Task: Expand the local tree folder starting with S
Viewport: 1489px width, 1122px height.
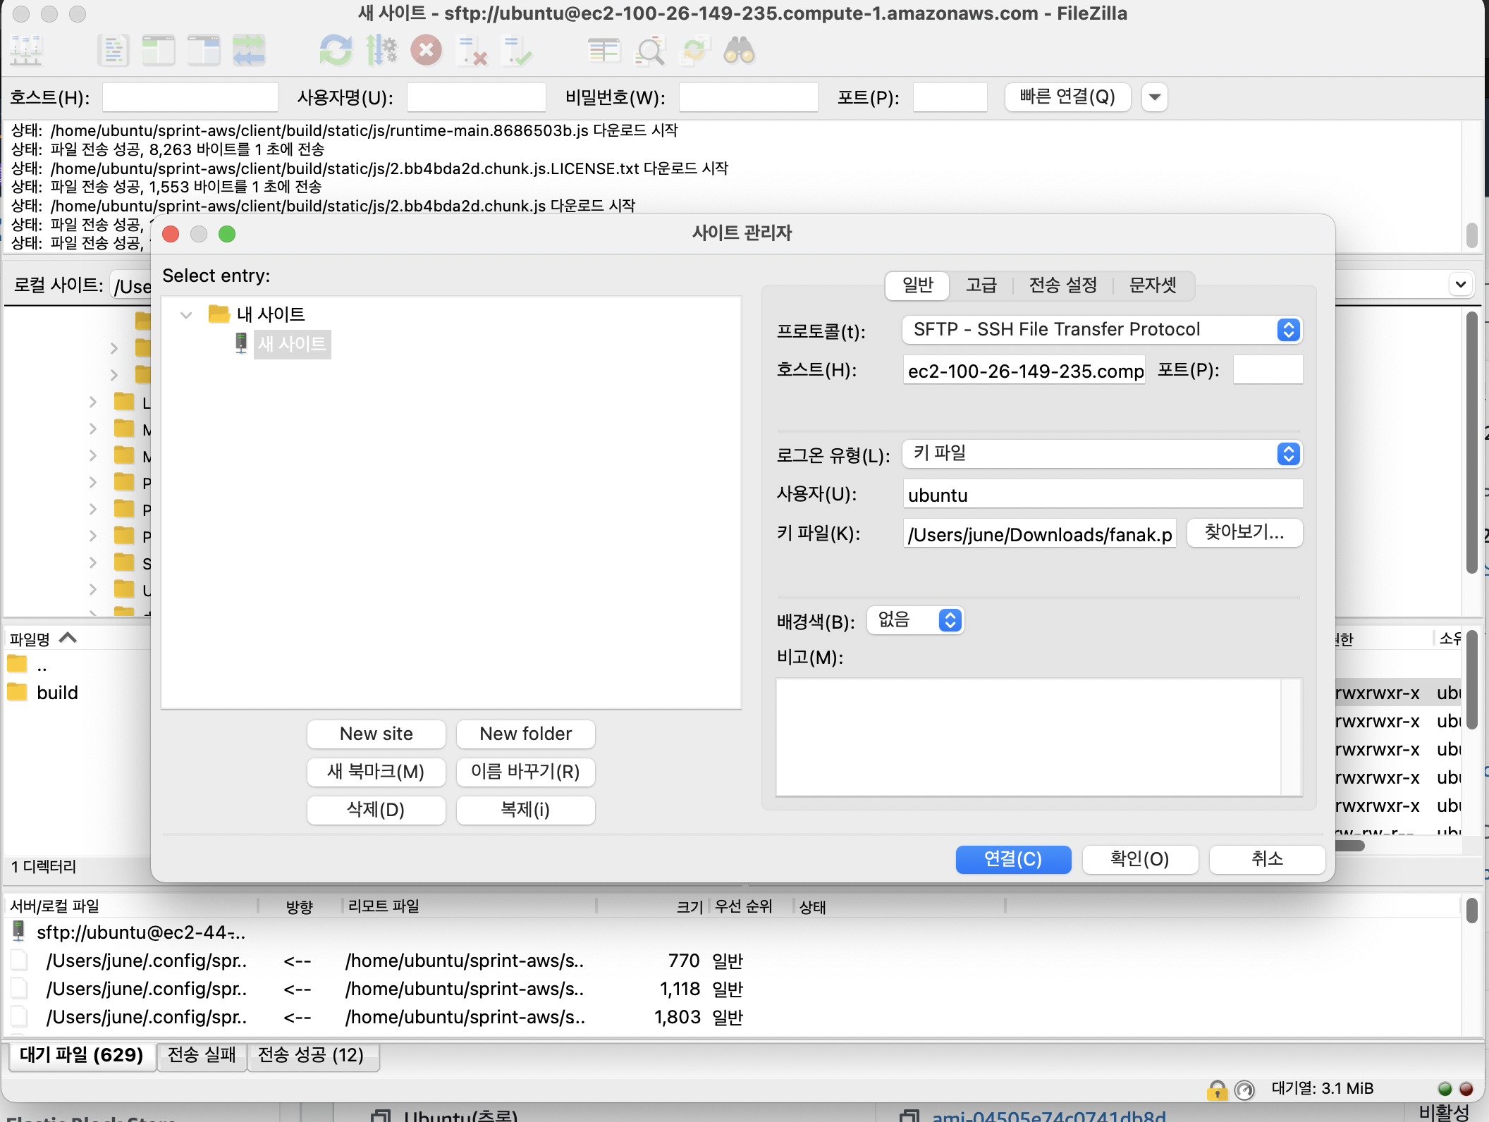Action: click(x=93, y=562)
